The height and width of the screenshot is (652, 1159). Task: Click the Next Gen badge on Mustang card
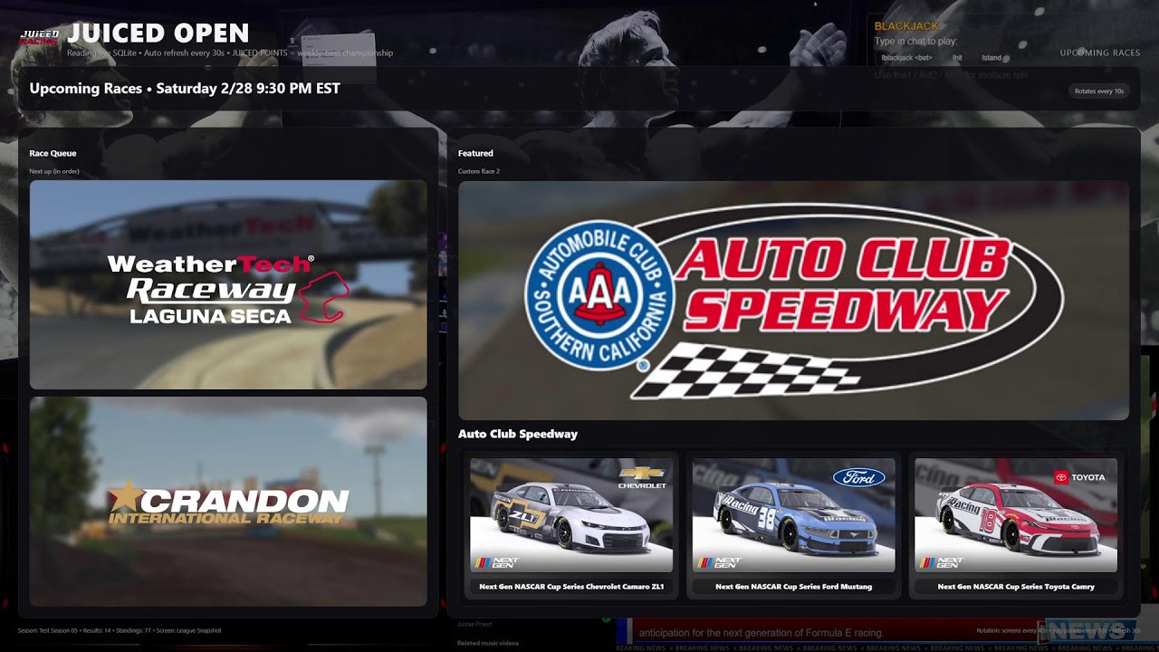(x=719, y=562)
